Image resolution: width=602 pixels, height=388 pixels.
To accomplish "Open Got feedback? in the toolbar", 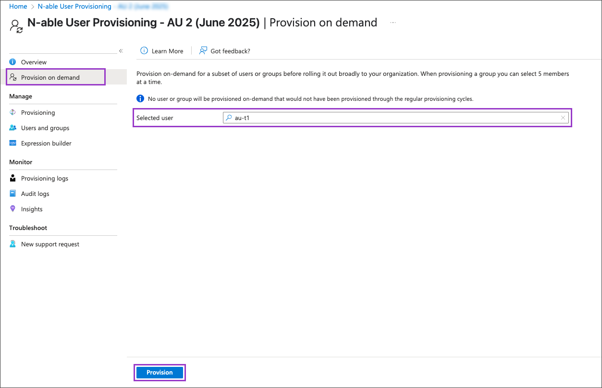I will pos(225,51).
